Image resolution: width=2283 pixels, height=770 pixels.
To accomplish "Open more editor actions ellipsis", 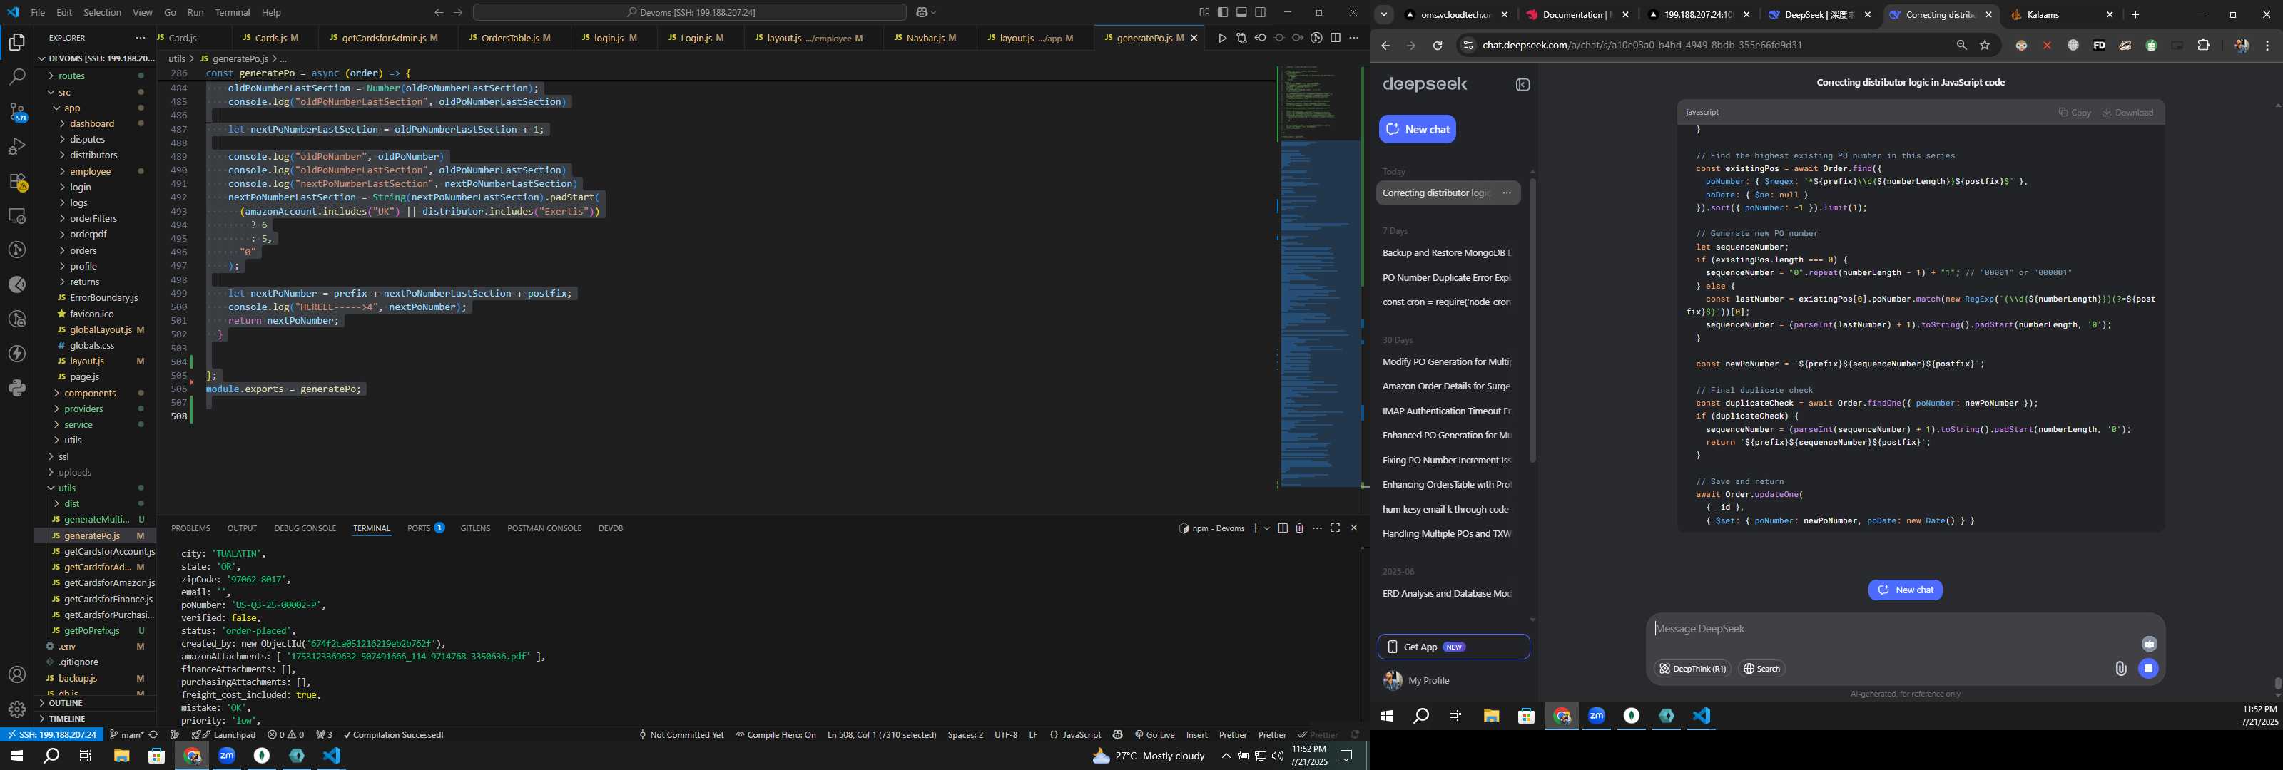I will (x=1354, y=38).
